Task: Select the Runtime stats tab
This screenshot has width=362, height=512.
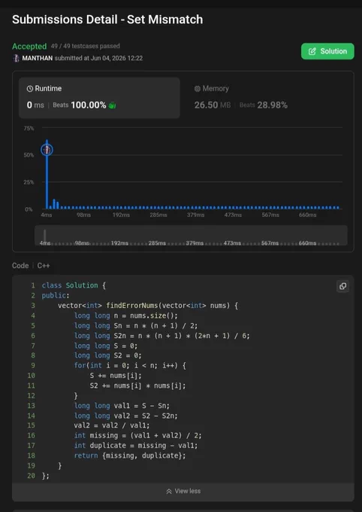Action: [x=99, y=98]
